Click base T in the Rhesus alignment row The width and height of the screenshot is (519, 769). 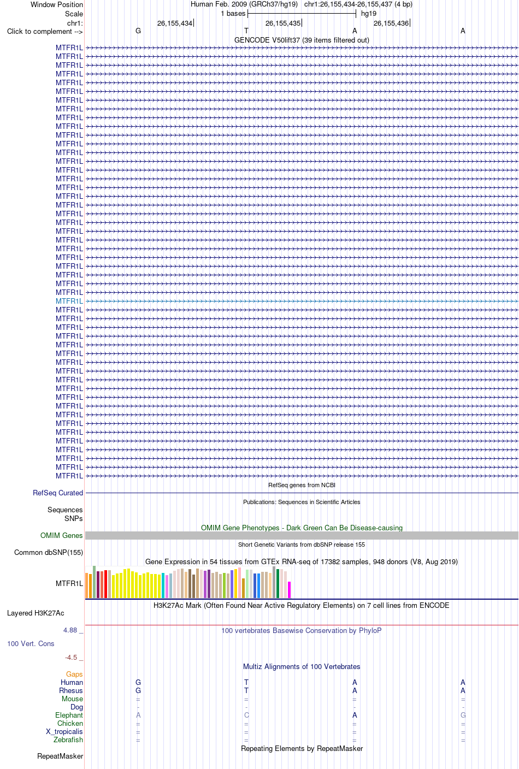(x=246, y=690)
